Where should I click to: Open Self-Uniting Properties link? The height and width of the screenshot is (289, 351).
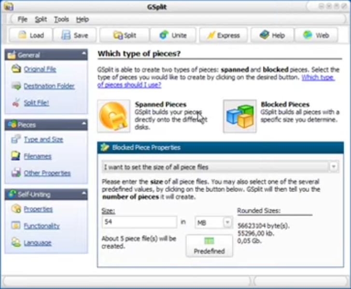[x=38, y=209]
